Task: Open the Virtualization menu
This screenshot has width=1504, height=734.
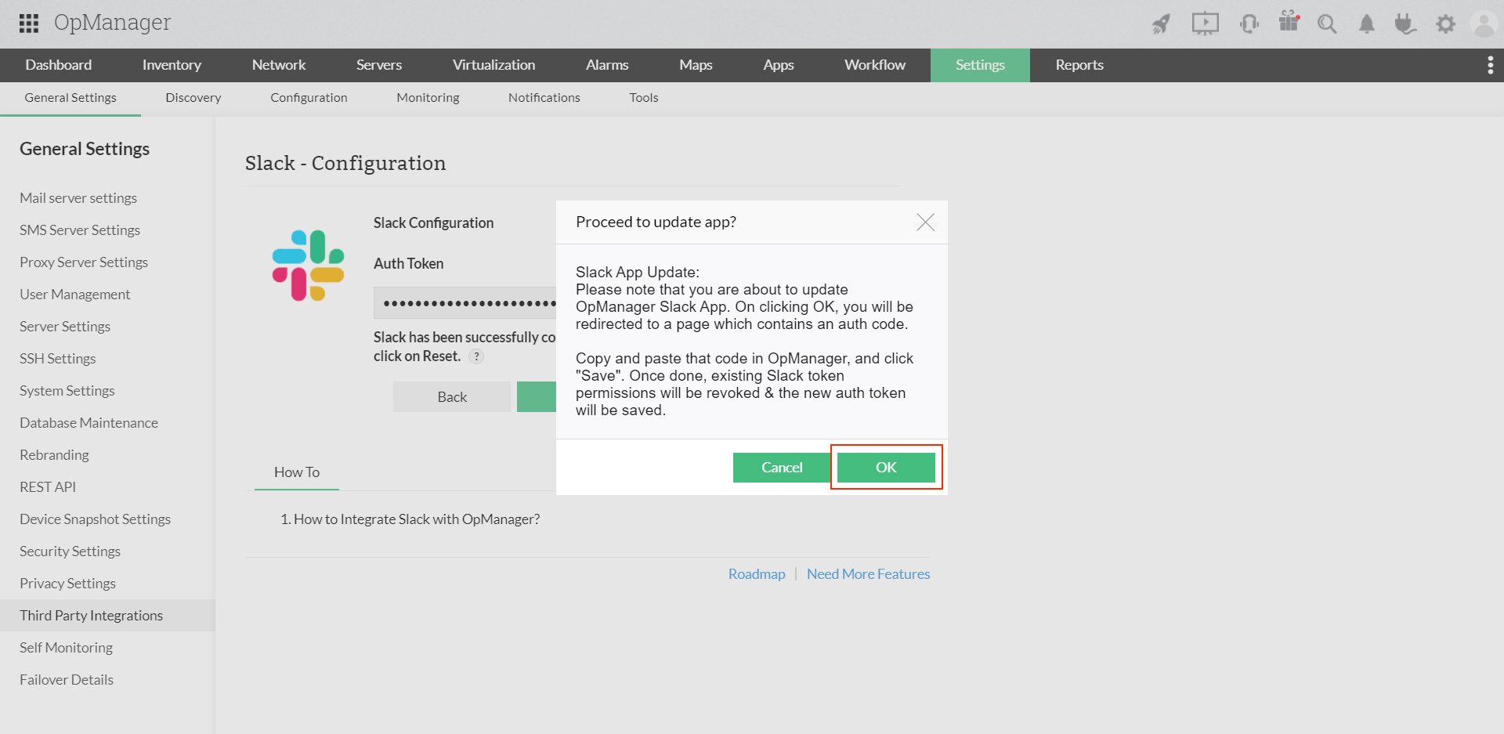Action: tap(494, 65)
